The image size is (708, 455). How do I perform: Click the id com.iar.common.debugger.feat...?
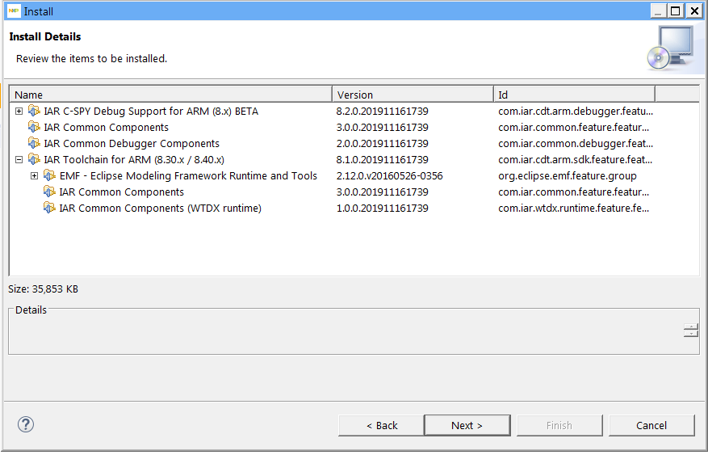click(x=576, y=144)
